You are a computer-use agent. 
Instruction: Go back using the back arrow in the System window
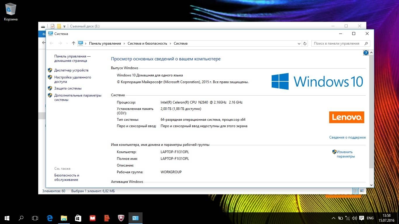coord(52,43)
